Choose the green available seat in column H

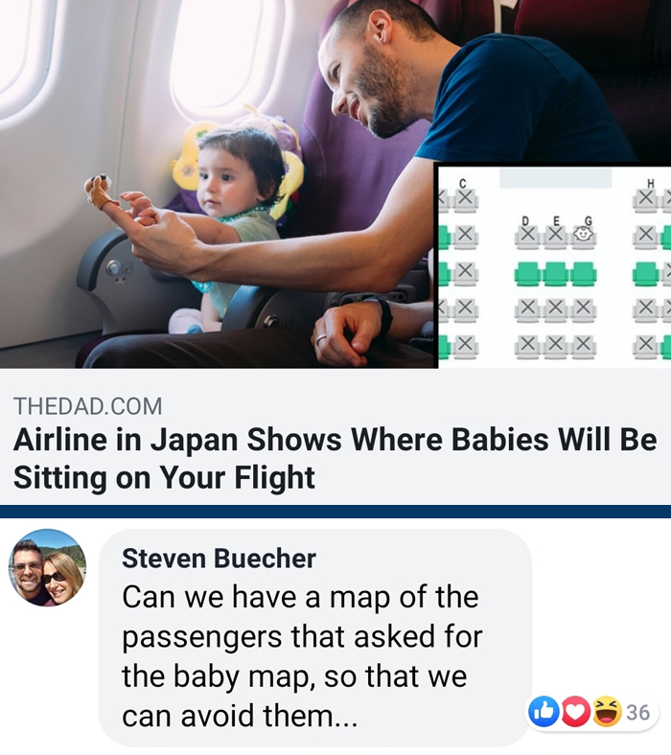(645, 273)
